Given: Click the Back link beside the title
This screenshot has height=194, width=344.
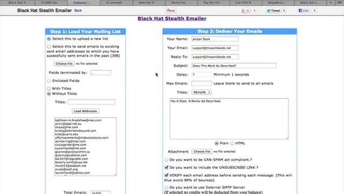Looking at the screenshot, I should (78, 11).
